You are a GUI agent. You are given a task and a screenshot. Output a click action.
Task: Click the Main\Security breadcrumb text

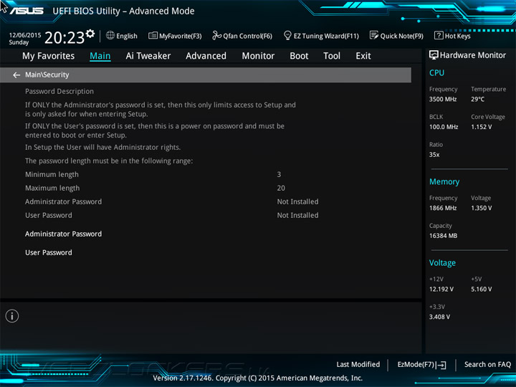(47, 75)
